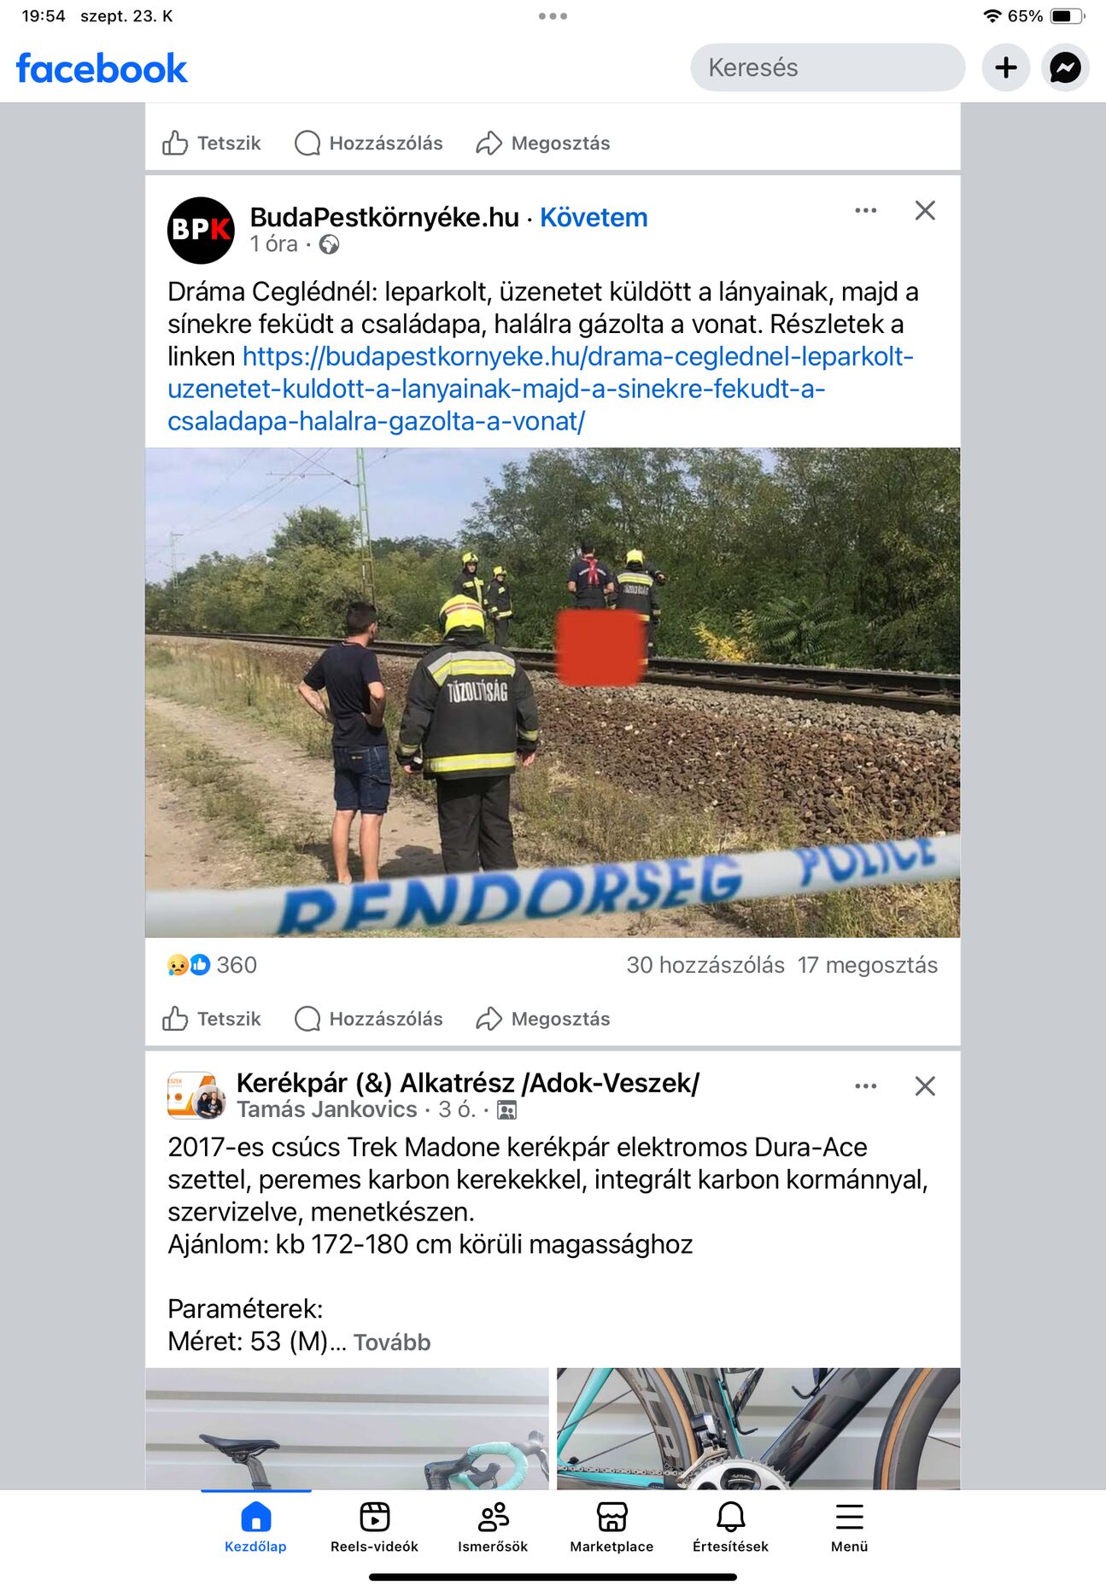Open the Marketplace tab
Image resolution: width=1106 pixels, height=1591 pixels.
[612, 1527]
